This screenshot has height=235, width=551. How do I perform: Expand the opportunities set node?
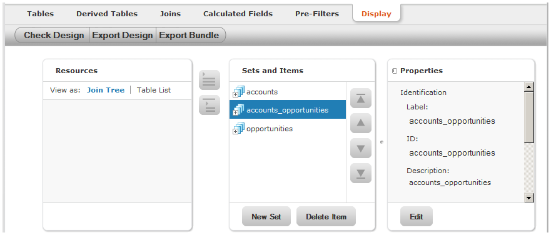235,131
